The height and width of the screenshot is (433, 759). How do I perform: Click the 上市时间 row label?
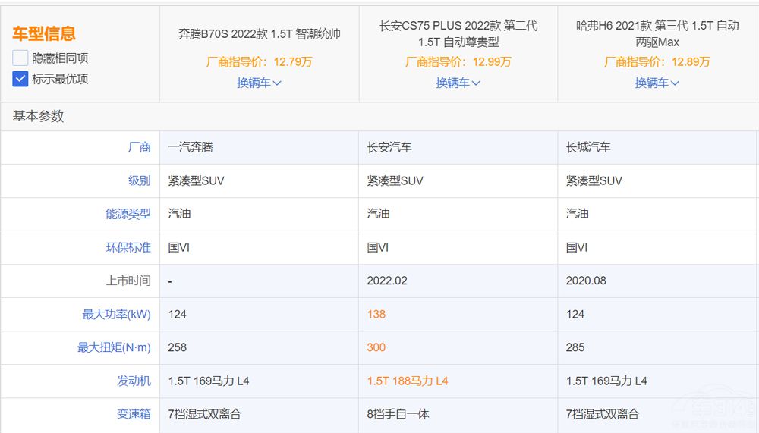click(x=128, y=281)
